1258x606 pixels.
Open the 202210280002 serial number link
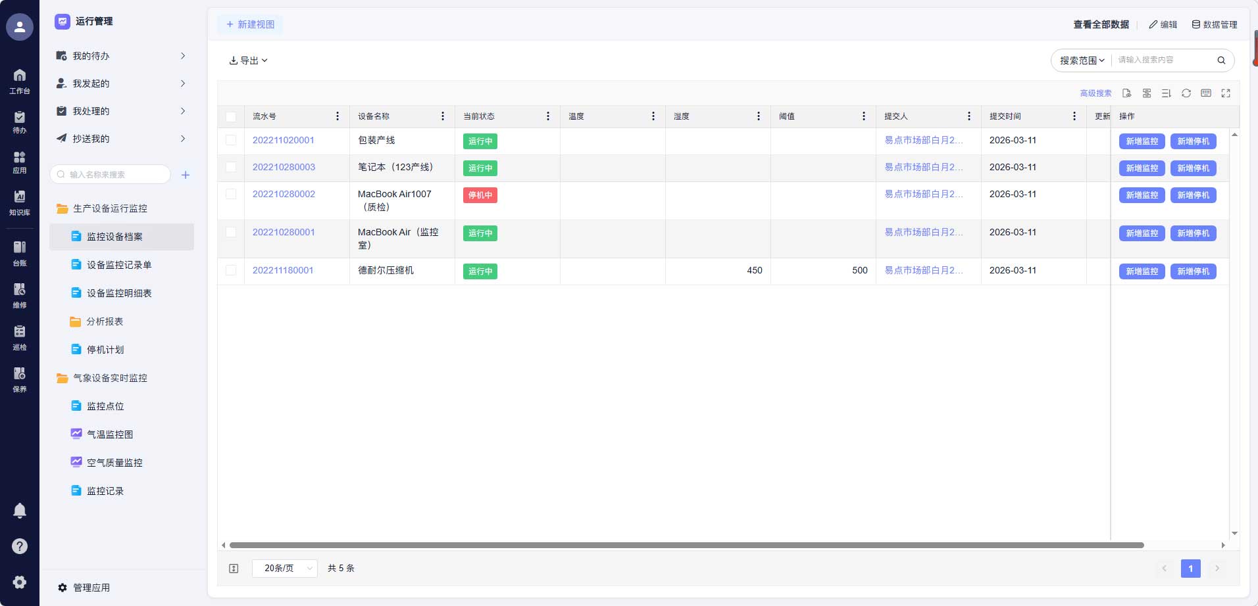coord(284,194)
